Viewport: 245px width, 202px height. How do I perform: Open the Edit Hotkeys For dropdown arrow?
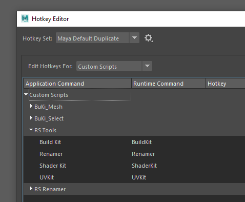[x=147, y=66]
